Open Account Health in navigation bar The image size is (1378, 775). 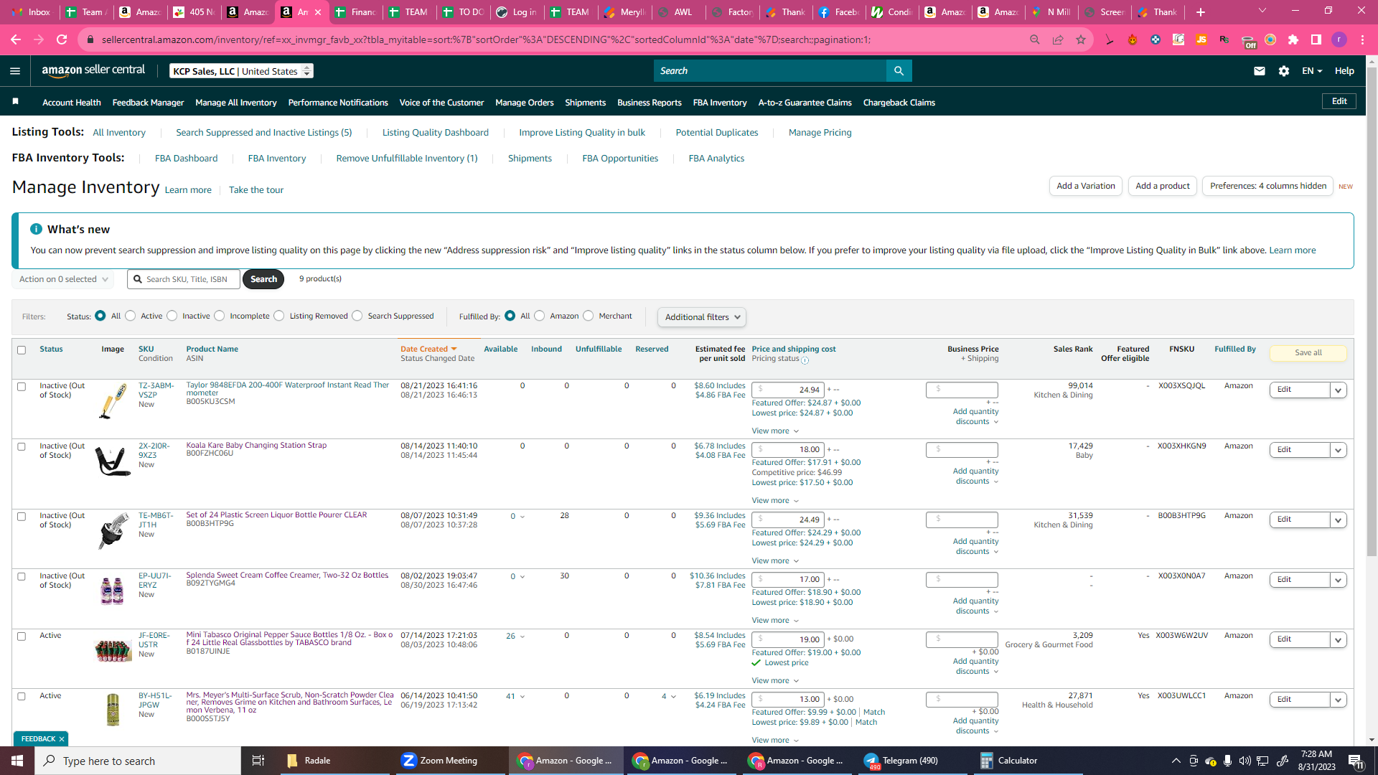72,103
